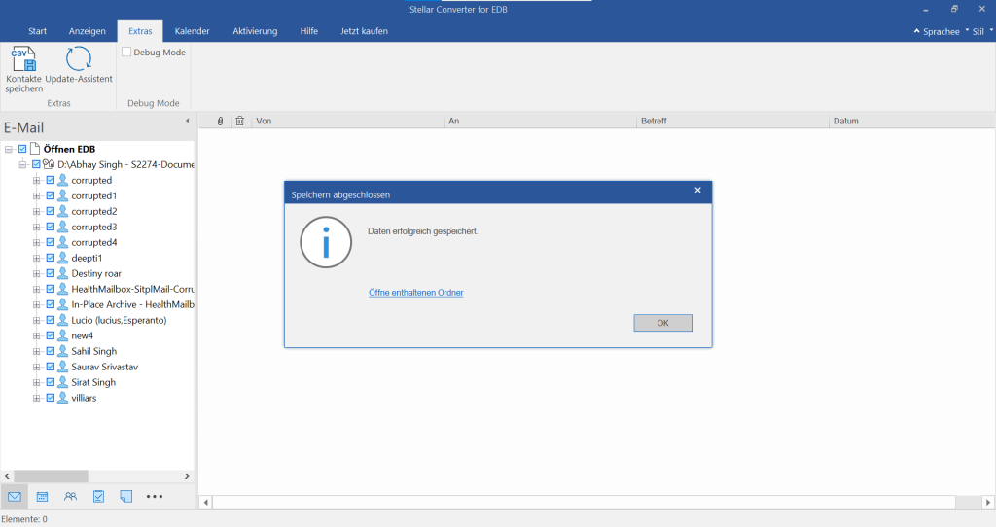
Task: Select the Saurav Srivastav mailbox label
Action: [105, 367]
